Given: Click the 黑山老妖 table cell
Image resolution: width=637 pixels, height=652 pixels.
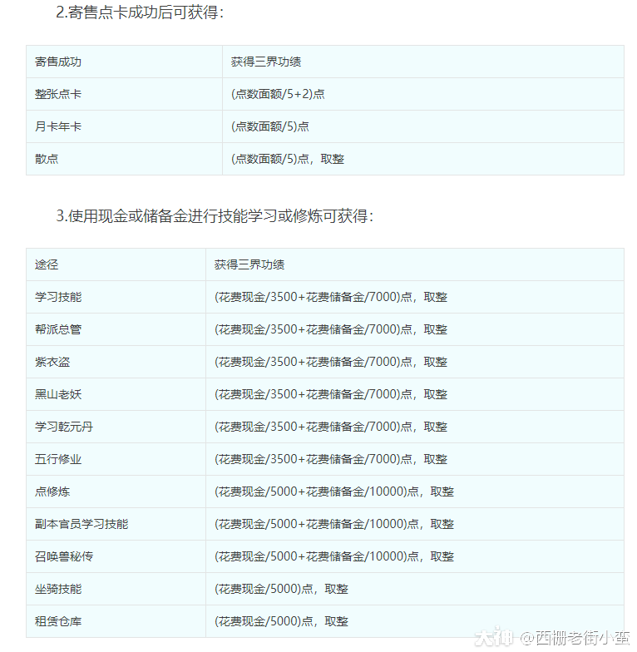Looking at the screenshot, I should (x=58, y=394).
